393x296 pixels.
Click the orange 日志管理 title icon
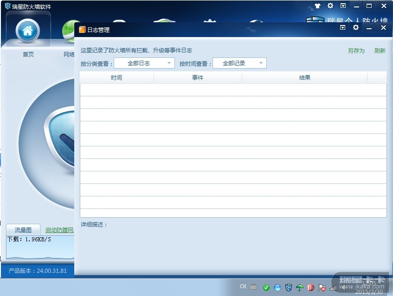82,30
